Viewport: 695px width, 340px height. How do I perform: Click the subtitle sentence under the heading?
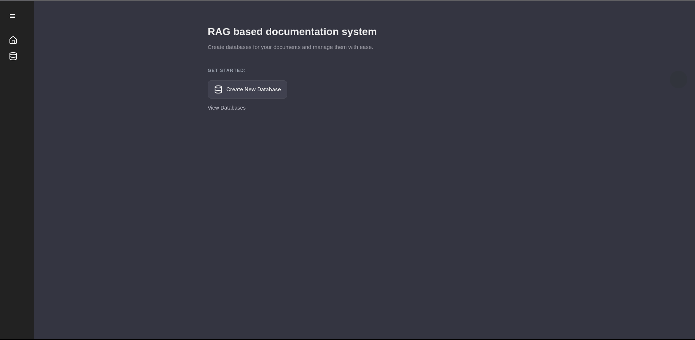click(x=290, y=47)
